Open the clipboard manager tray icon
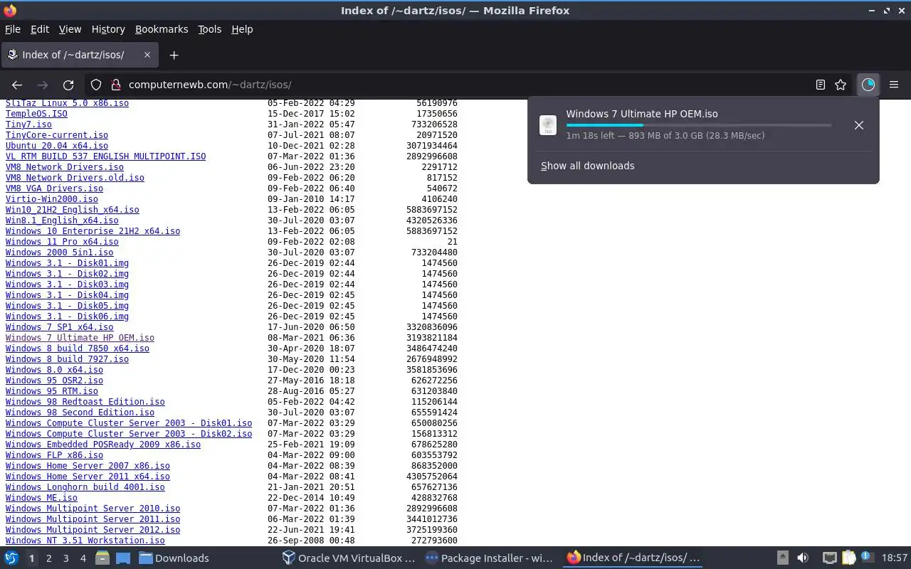Image resolution: width=911 pixels, height=569 pixels. 848,558
